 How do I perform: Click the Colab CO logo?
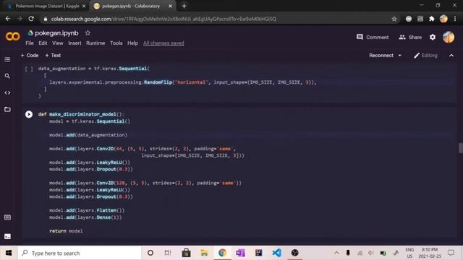pyautogui.click(x=13, y=36)
